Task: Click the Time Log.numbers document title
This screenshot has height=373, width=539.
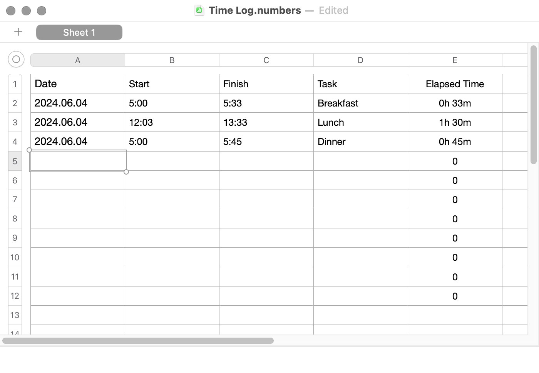Action: [255, 10]
